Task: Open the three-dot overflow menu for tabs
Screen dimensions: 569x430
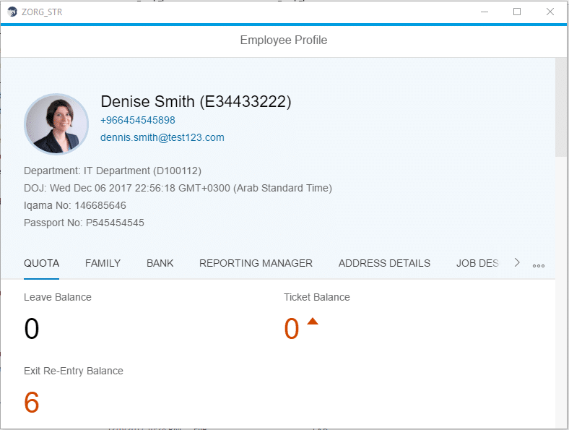Action: pos(539,265)
